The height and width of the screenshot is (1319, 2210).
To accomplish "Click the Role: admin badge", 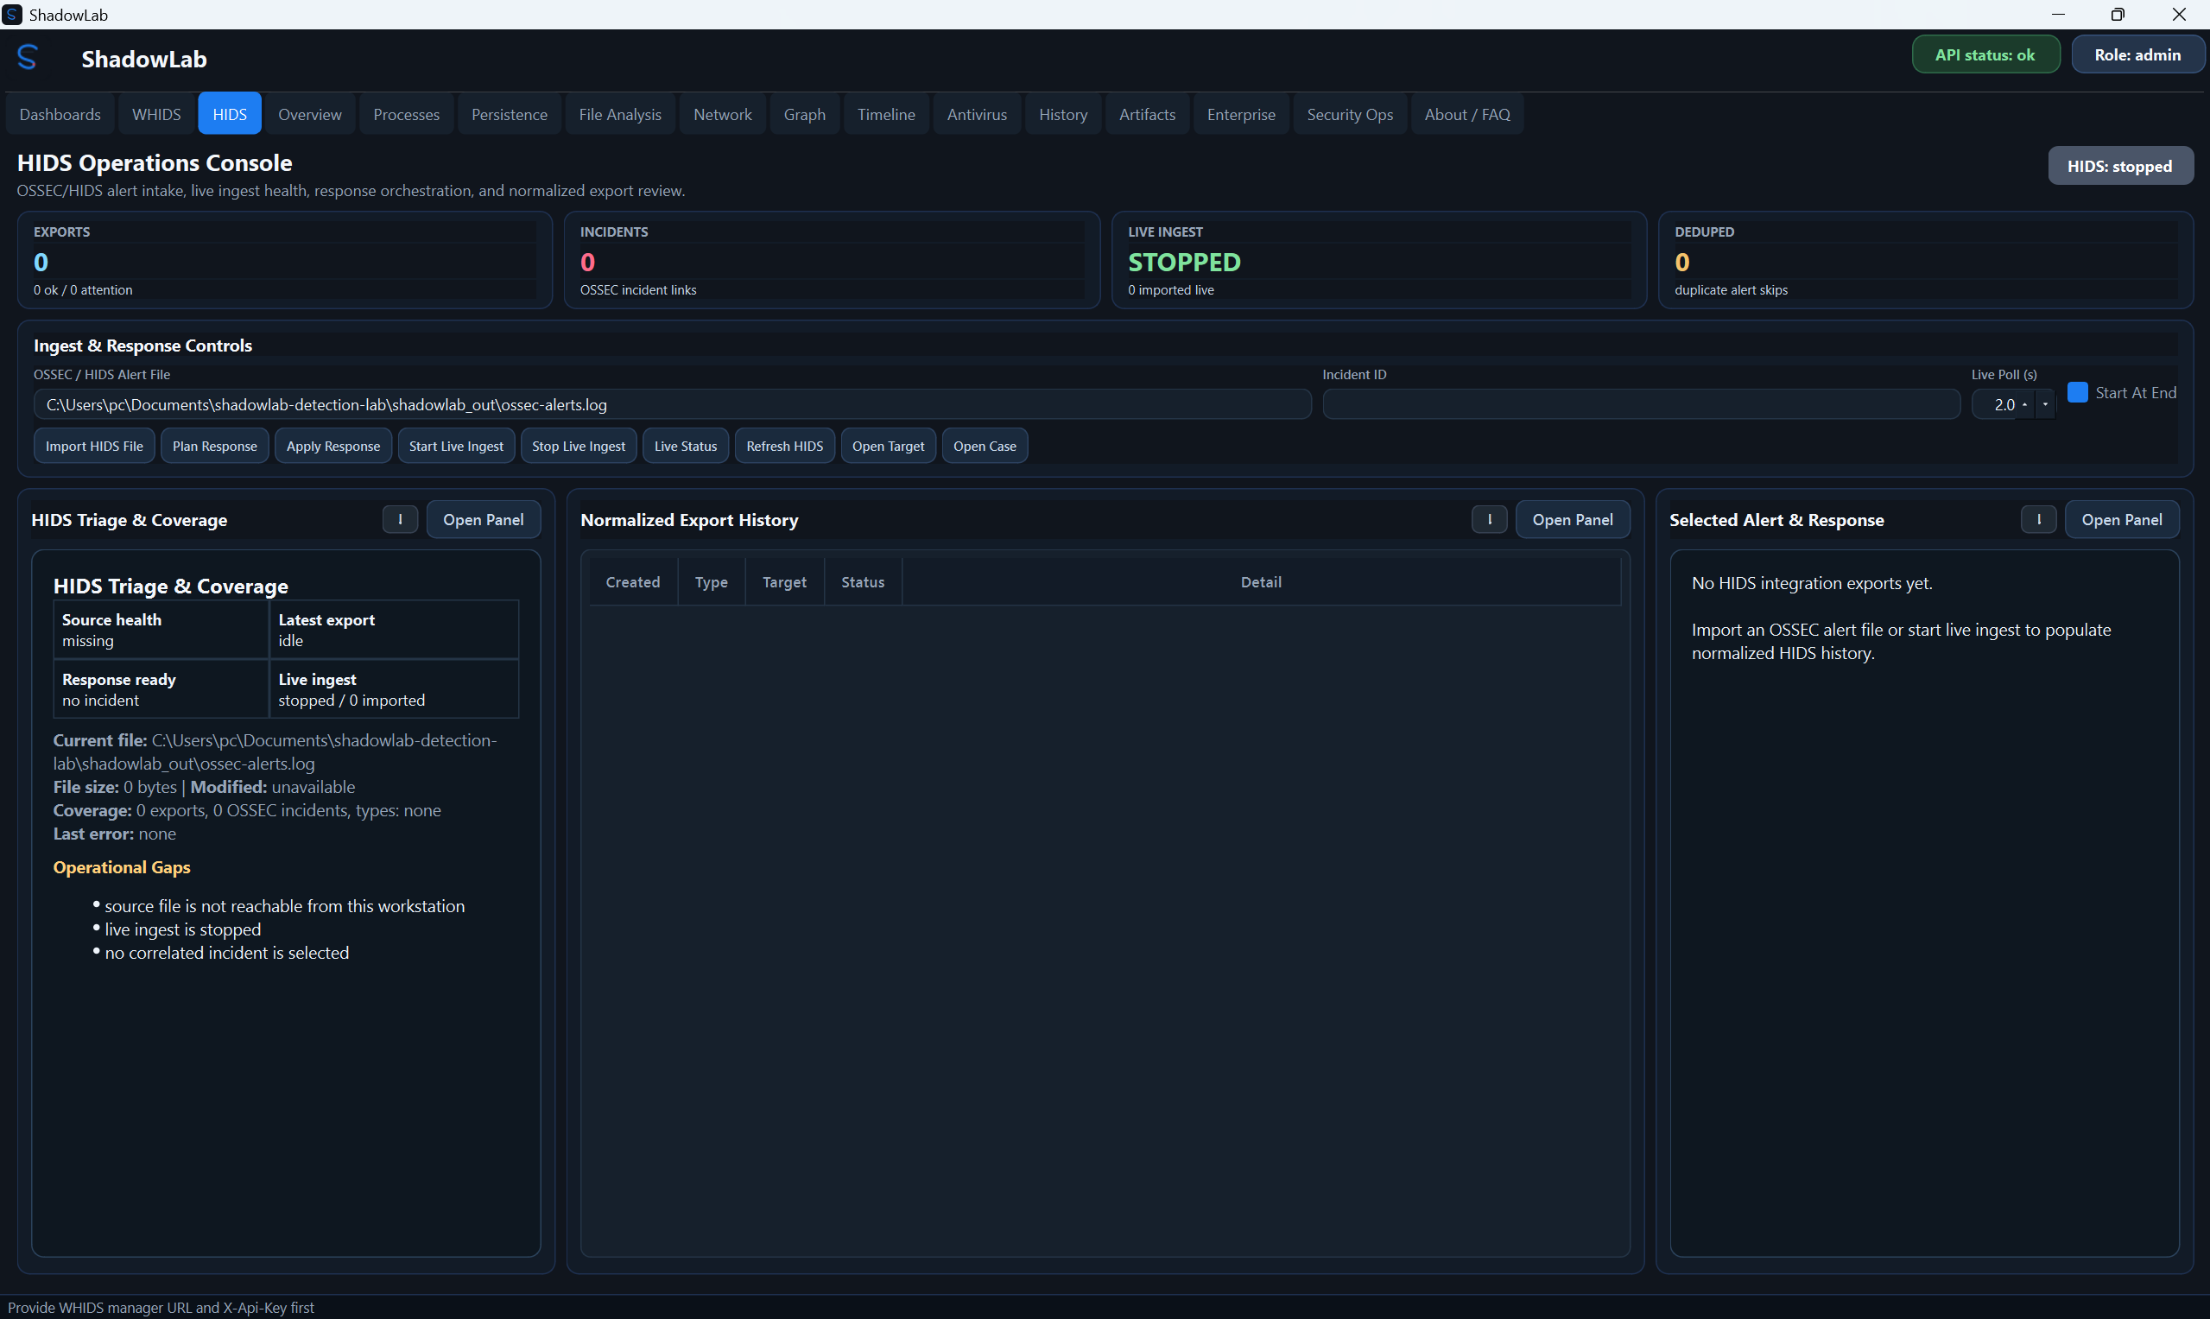I will (2138, 54).
